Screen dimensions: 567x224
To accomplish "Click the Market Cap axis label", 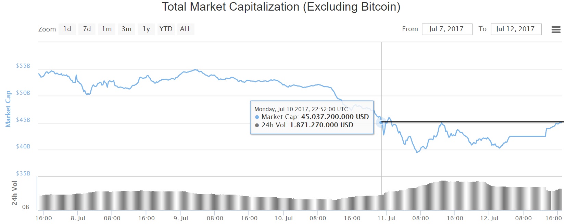I will pos(8,109).
